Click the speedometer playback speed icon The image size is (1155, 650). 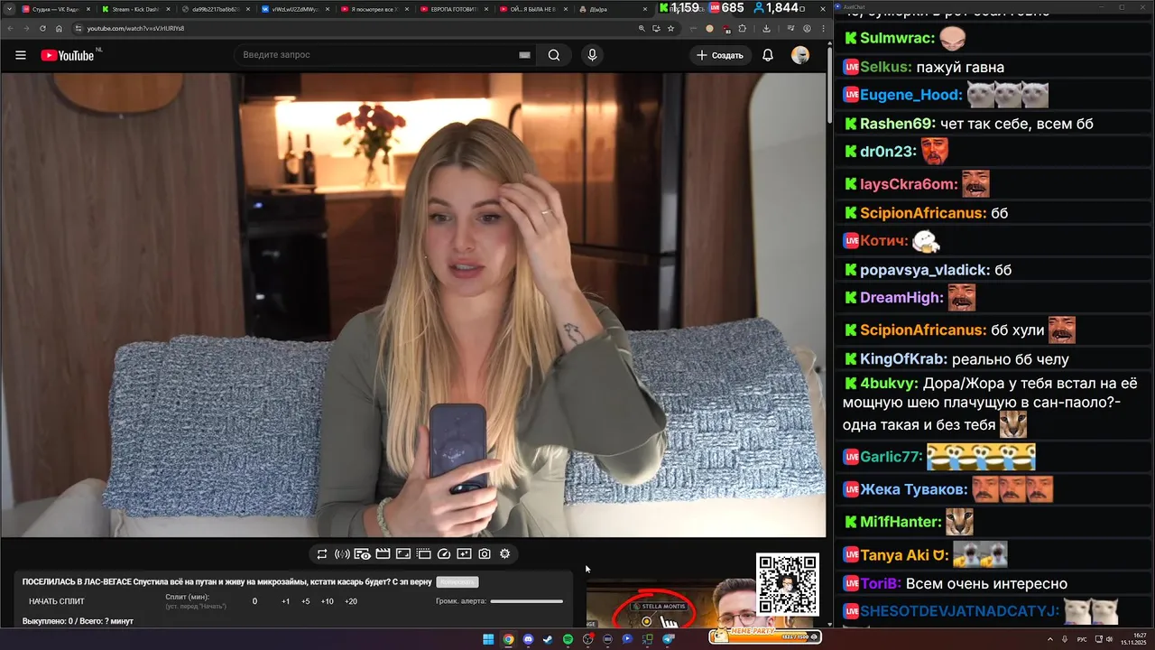click(x=444, y=554)
